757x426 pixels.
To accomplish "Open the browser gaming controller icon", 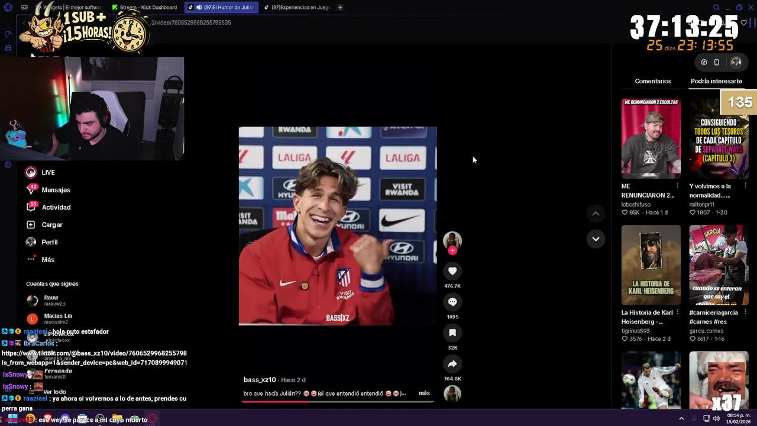I will (24, 7).
